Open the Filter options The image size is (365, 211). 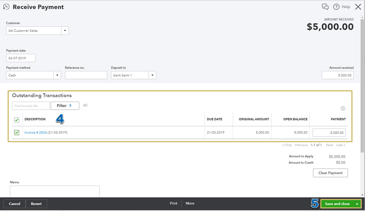pyautogui.click(x=65, y=106)
